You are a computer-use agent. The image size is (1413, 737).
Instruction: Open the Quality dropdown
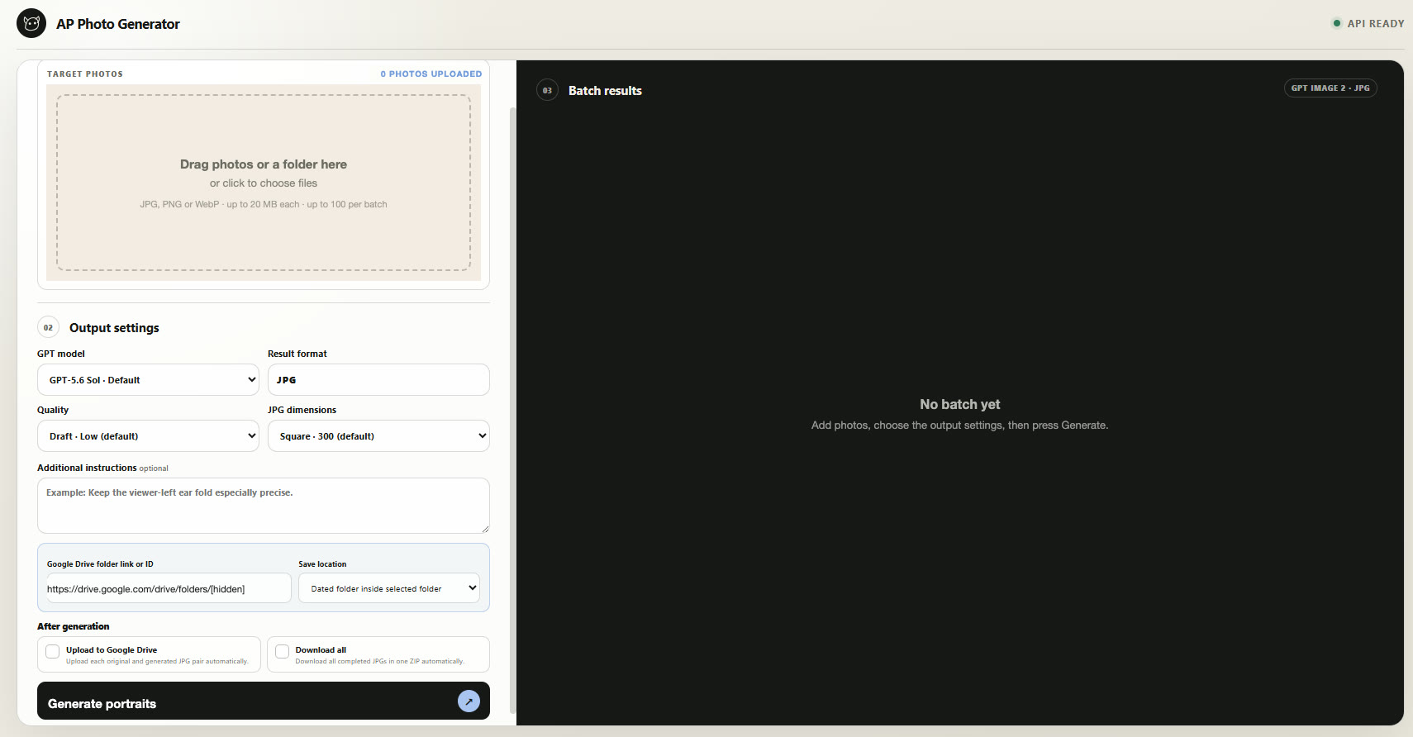148,436
